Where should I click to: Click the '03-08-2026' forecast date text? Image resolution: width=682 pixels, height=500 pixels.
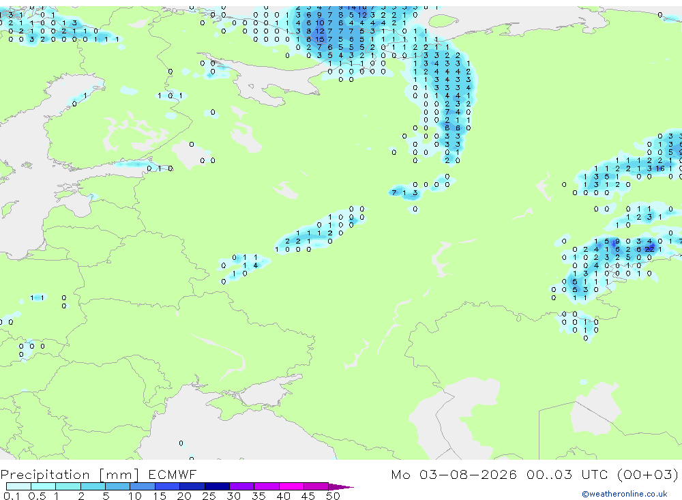468,474
